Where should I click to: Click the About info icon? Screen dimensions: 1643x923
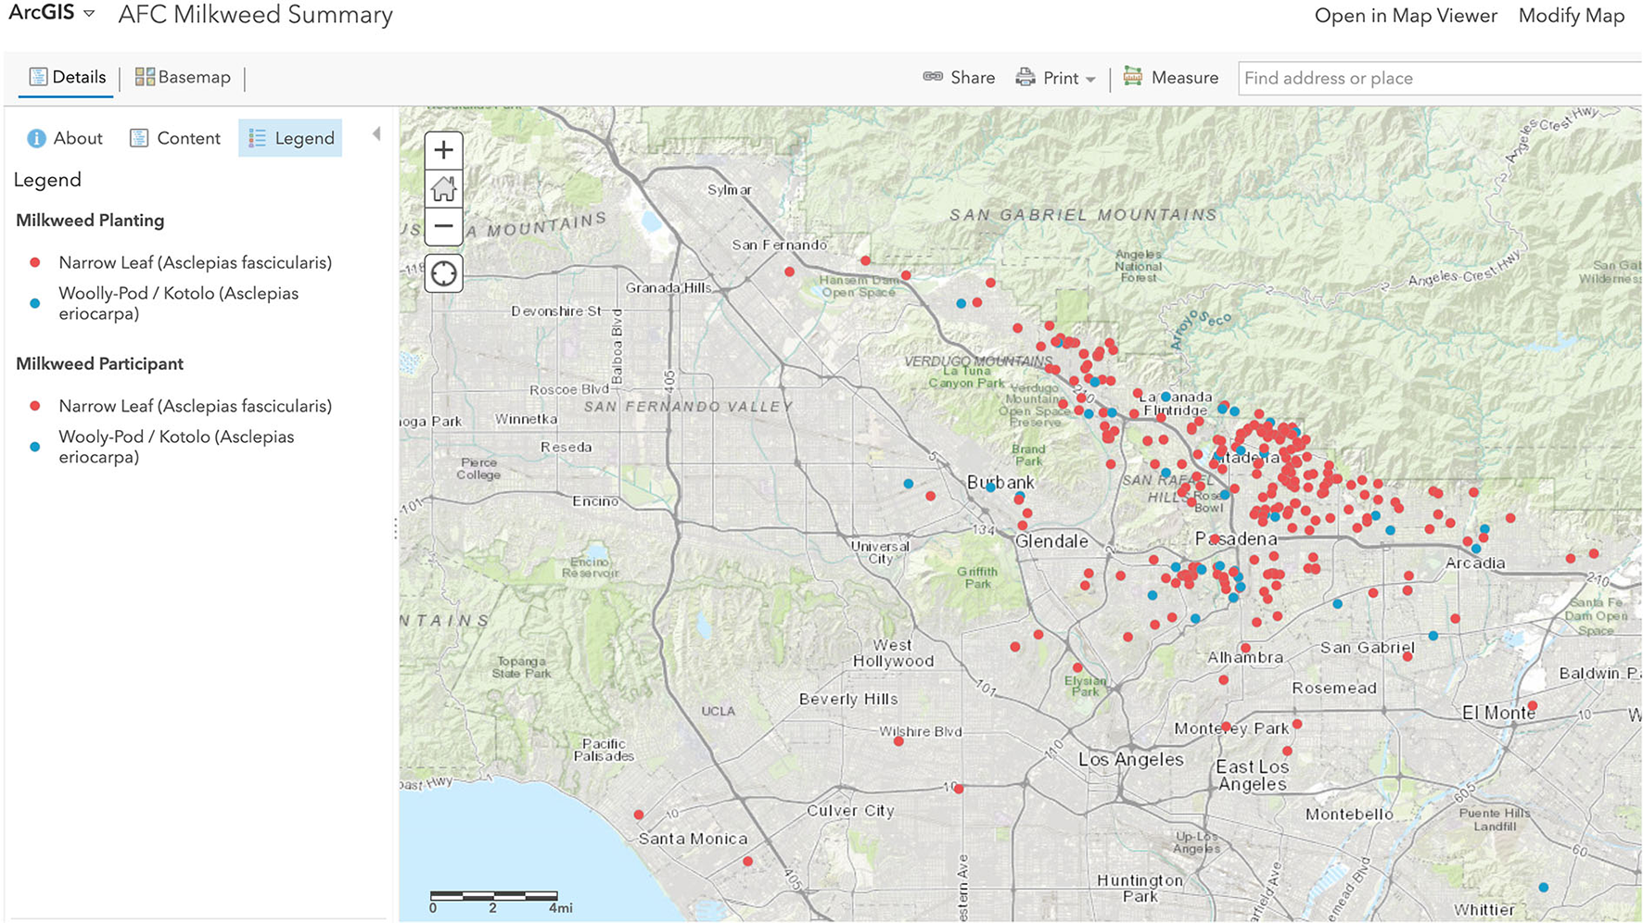(36, 138)
